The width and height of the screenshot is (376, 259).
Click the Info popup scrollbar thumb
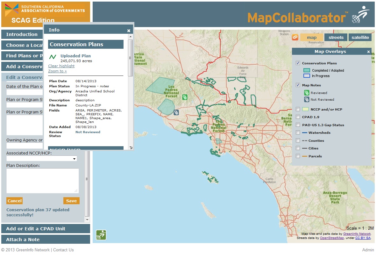[131, 58]
